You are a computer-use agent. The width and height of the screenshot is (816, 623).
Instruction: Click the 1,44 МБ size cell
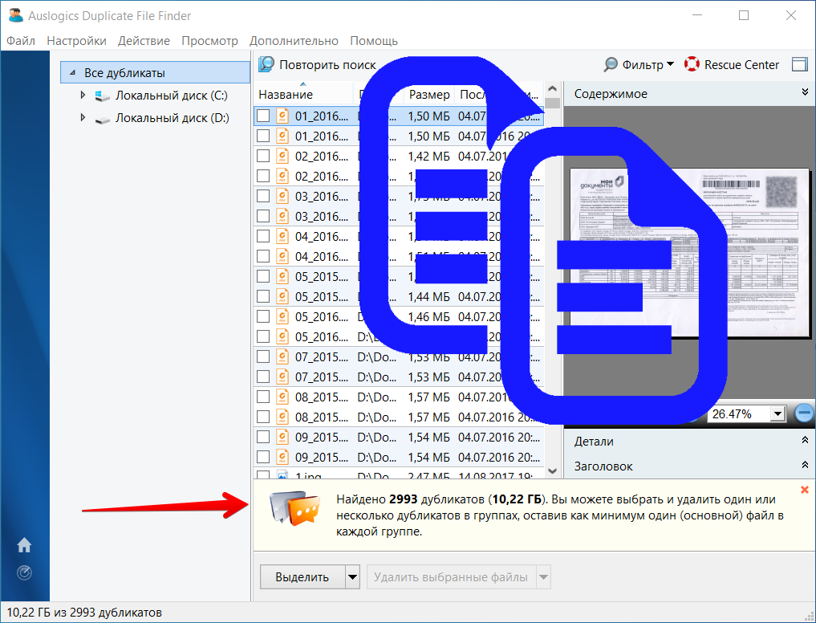pyautogui.click(x=428, y=296)
